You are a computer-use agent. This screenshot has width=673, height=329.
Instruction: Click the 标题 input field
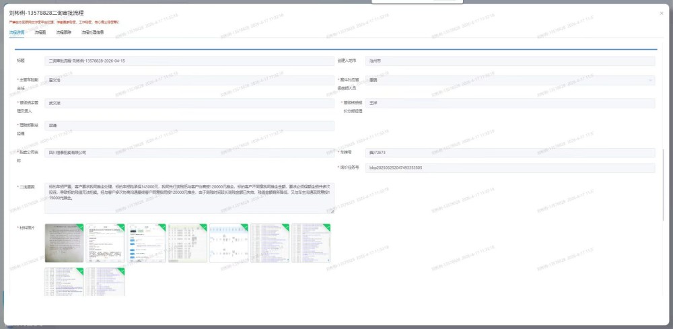coord(189,61)
